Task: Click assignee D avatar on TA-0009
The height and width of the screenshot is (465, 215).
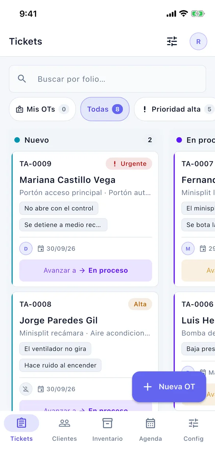Action: tap(26, 249)
